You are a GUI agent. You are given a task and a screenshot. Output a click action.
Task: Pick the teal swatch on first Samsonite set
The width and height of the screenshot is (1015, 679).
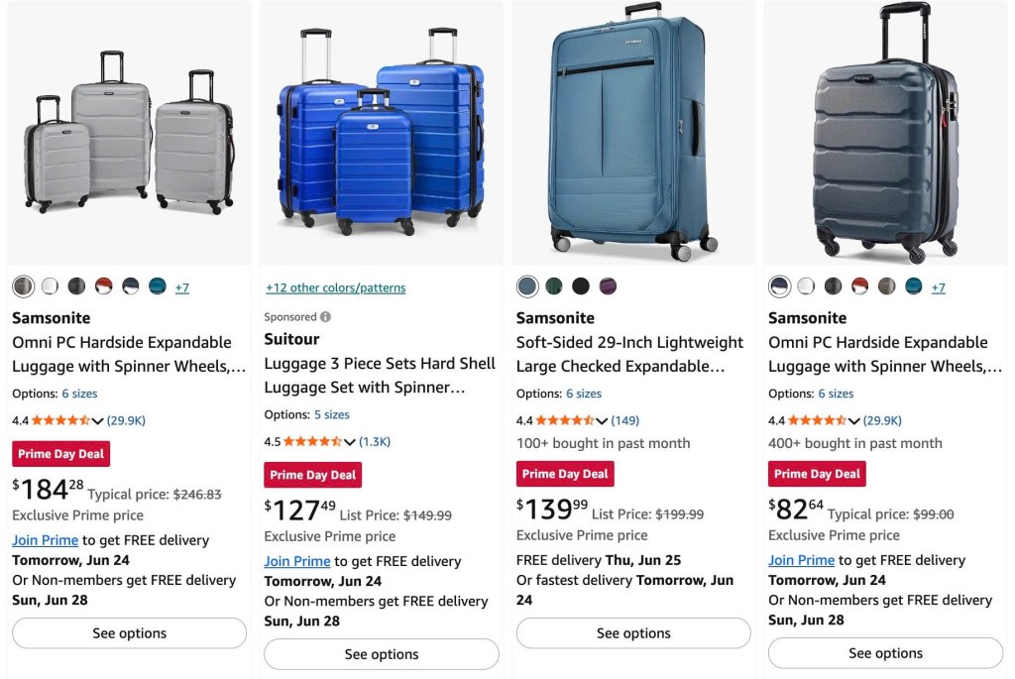[158, 286]
